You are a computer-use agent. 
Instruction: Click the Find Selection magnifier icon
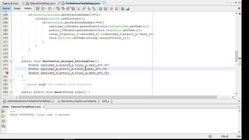(x=58, y=9)
